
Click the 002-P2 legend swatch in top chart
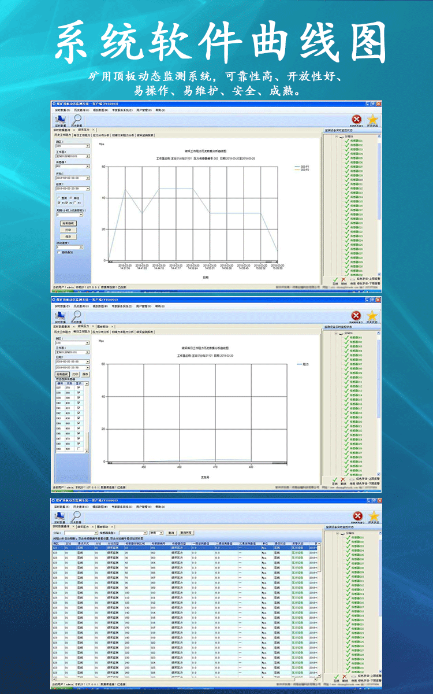tap(296, 170)
